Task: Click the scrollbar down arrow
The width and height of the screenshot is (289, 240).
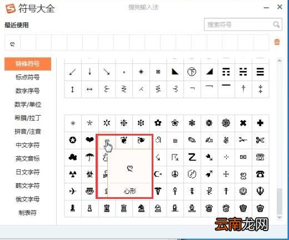Action: 280,217
